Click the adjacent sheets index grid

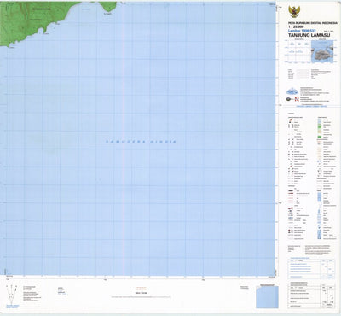pyautogui.click(x=299, y=51)
